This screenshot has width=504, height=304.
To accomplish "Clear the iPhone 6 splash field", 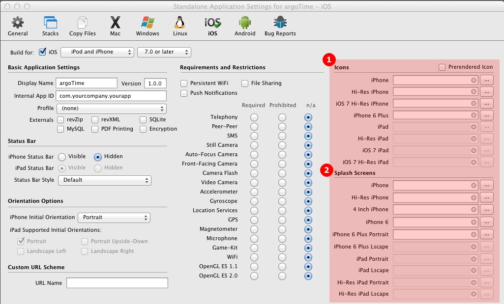I will point(474,222).
